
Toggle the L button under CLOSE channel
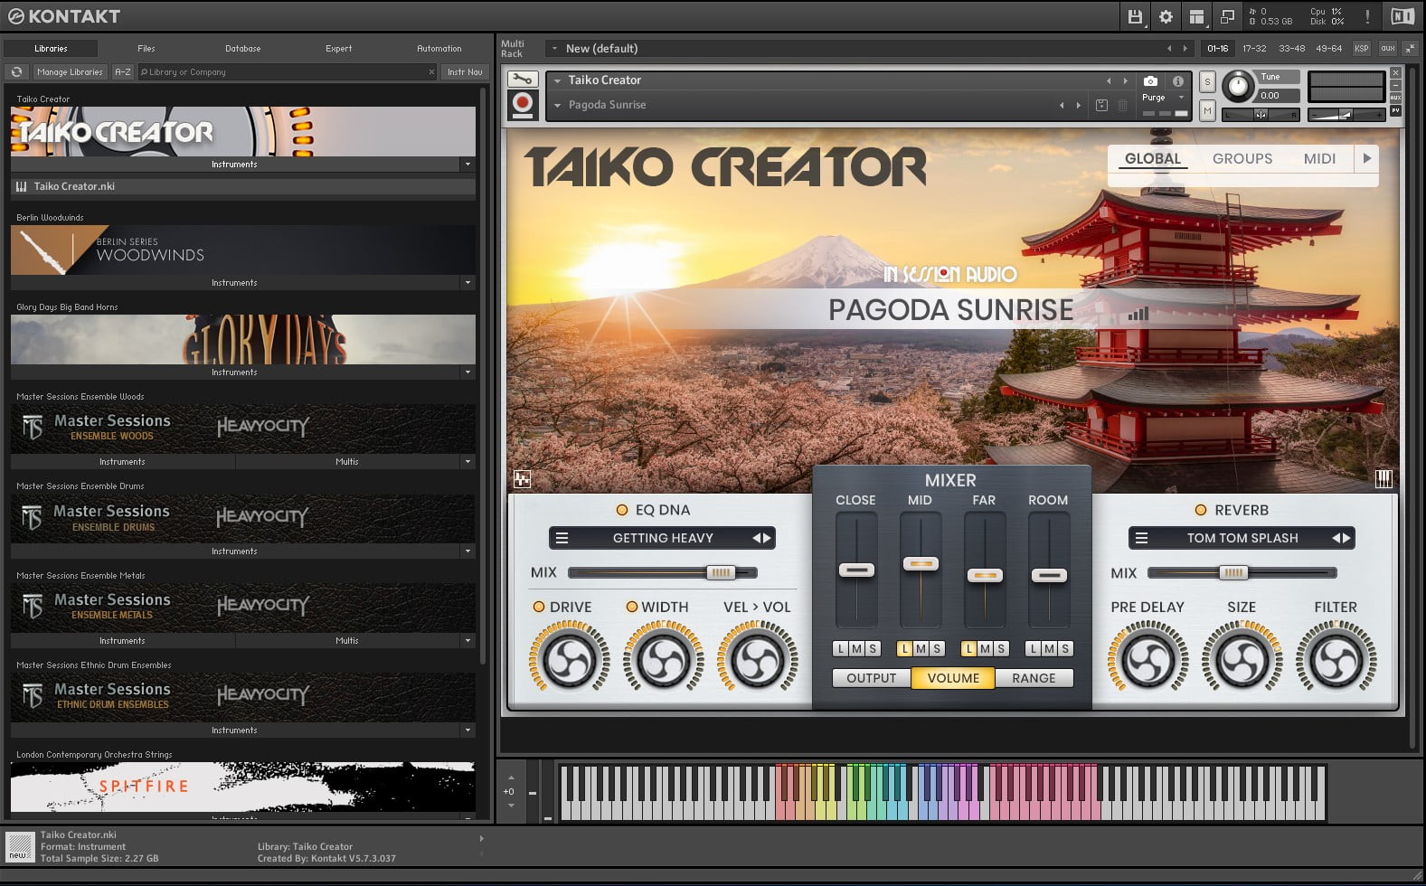click(x=841, y=648)
